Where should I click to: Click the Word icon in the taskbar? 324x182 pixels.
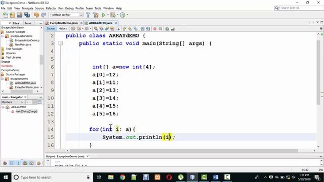click(x=216, y=177)
